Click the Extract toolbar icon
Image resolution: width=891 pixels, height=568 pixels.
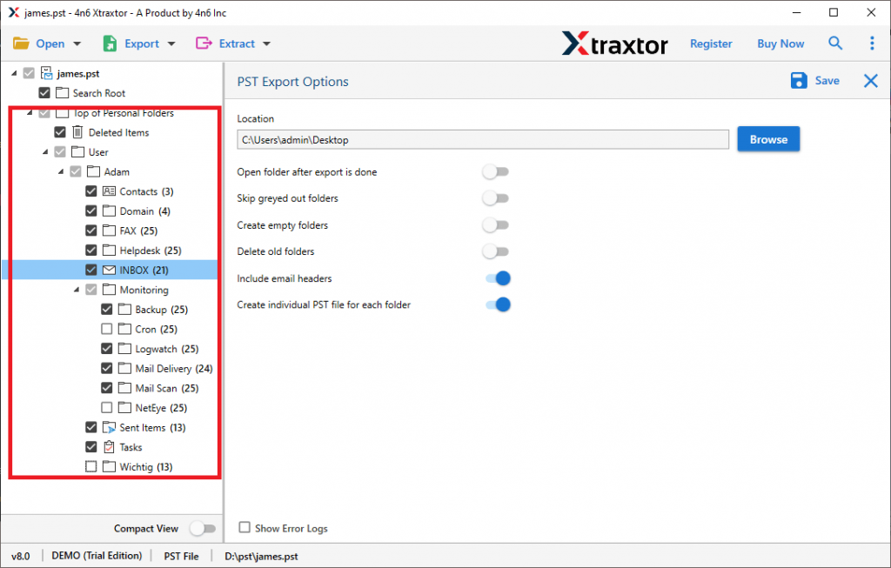click(205, 43)
